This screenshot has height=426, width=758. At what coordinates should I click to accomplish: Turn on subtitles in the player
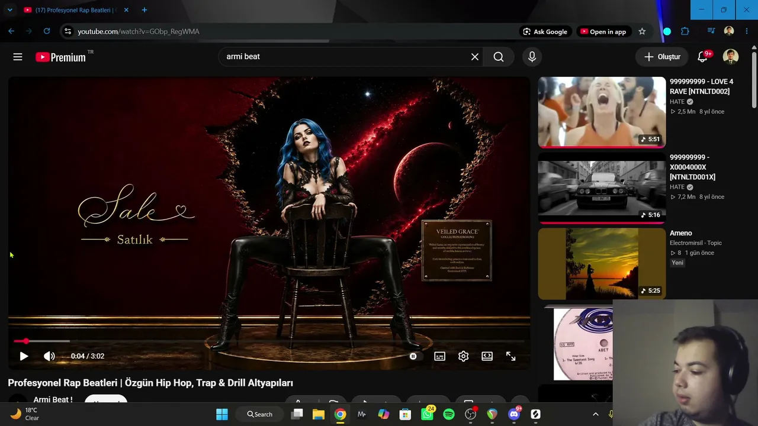pos(439,356)
